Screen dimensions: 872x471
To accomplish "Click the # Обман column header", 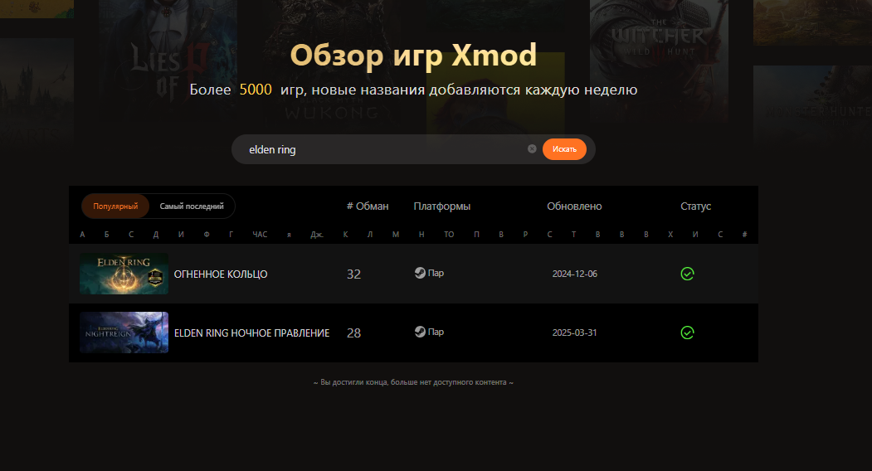I will coord(368,206).
